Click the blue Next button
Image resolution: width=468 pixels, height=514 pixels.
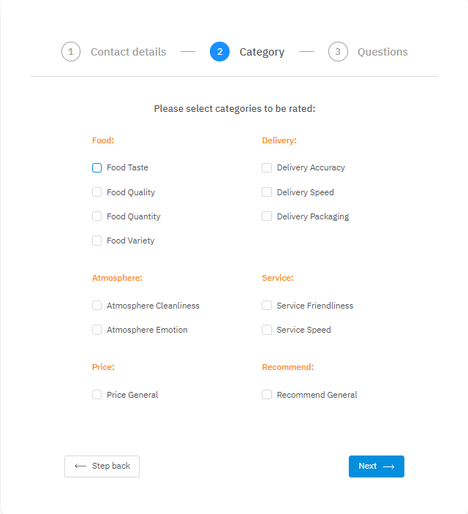[x=376, y=466]
